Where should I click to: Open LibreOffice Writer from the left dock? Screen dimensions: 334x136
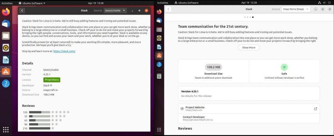(x=6, y=60)
